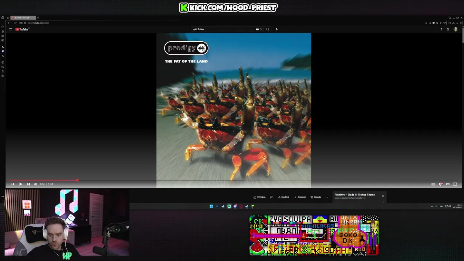Screen dimensions: 464x261
Task: Click the Opera logo menu button
Action: [x=3, y=18]
